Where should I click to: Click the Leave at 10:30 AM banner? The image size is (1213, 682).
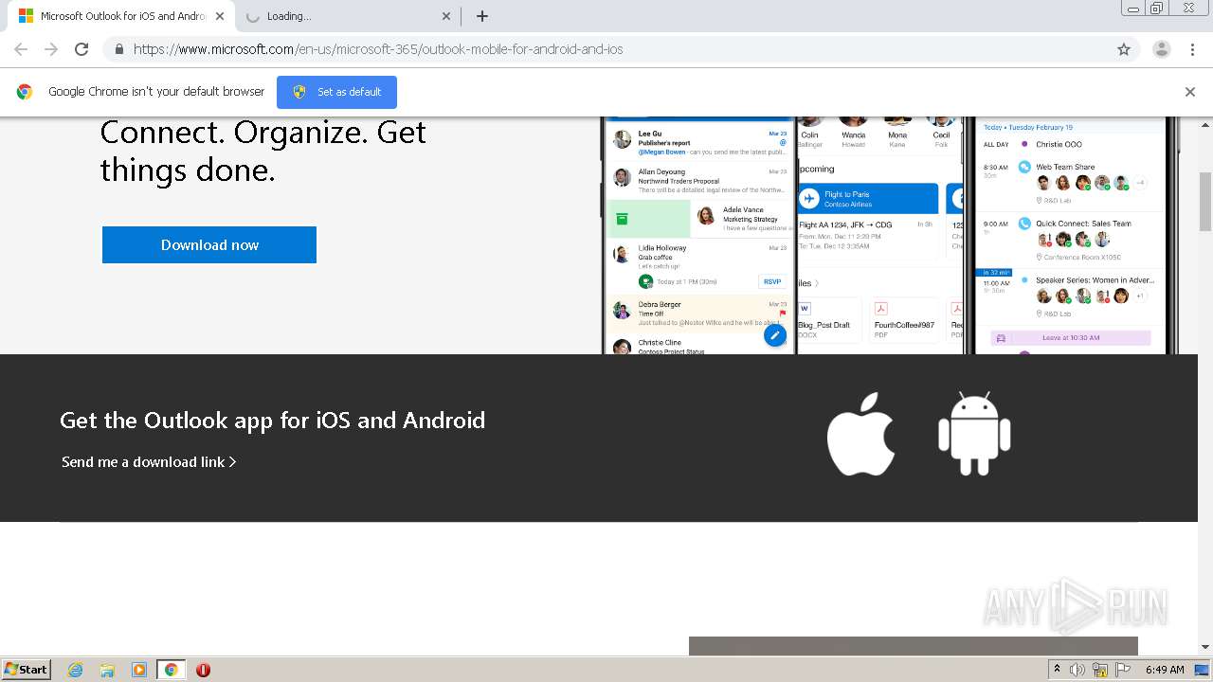click(1071, 337)
